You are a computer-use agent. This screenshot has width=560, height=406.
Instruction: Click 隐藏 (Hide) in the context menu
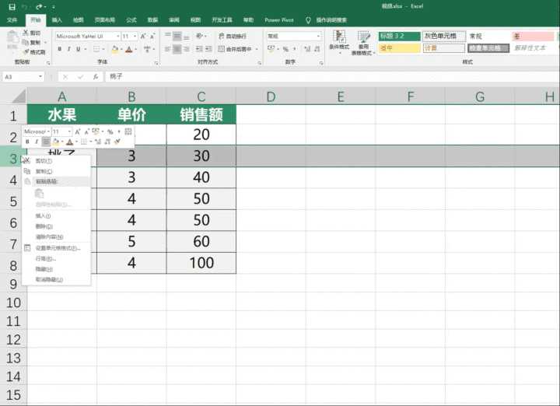pyautogui.click(x=44, y=268)
